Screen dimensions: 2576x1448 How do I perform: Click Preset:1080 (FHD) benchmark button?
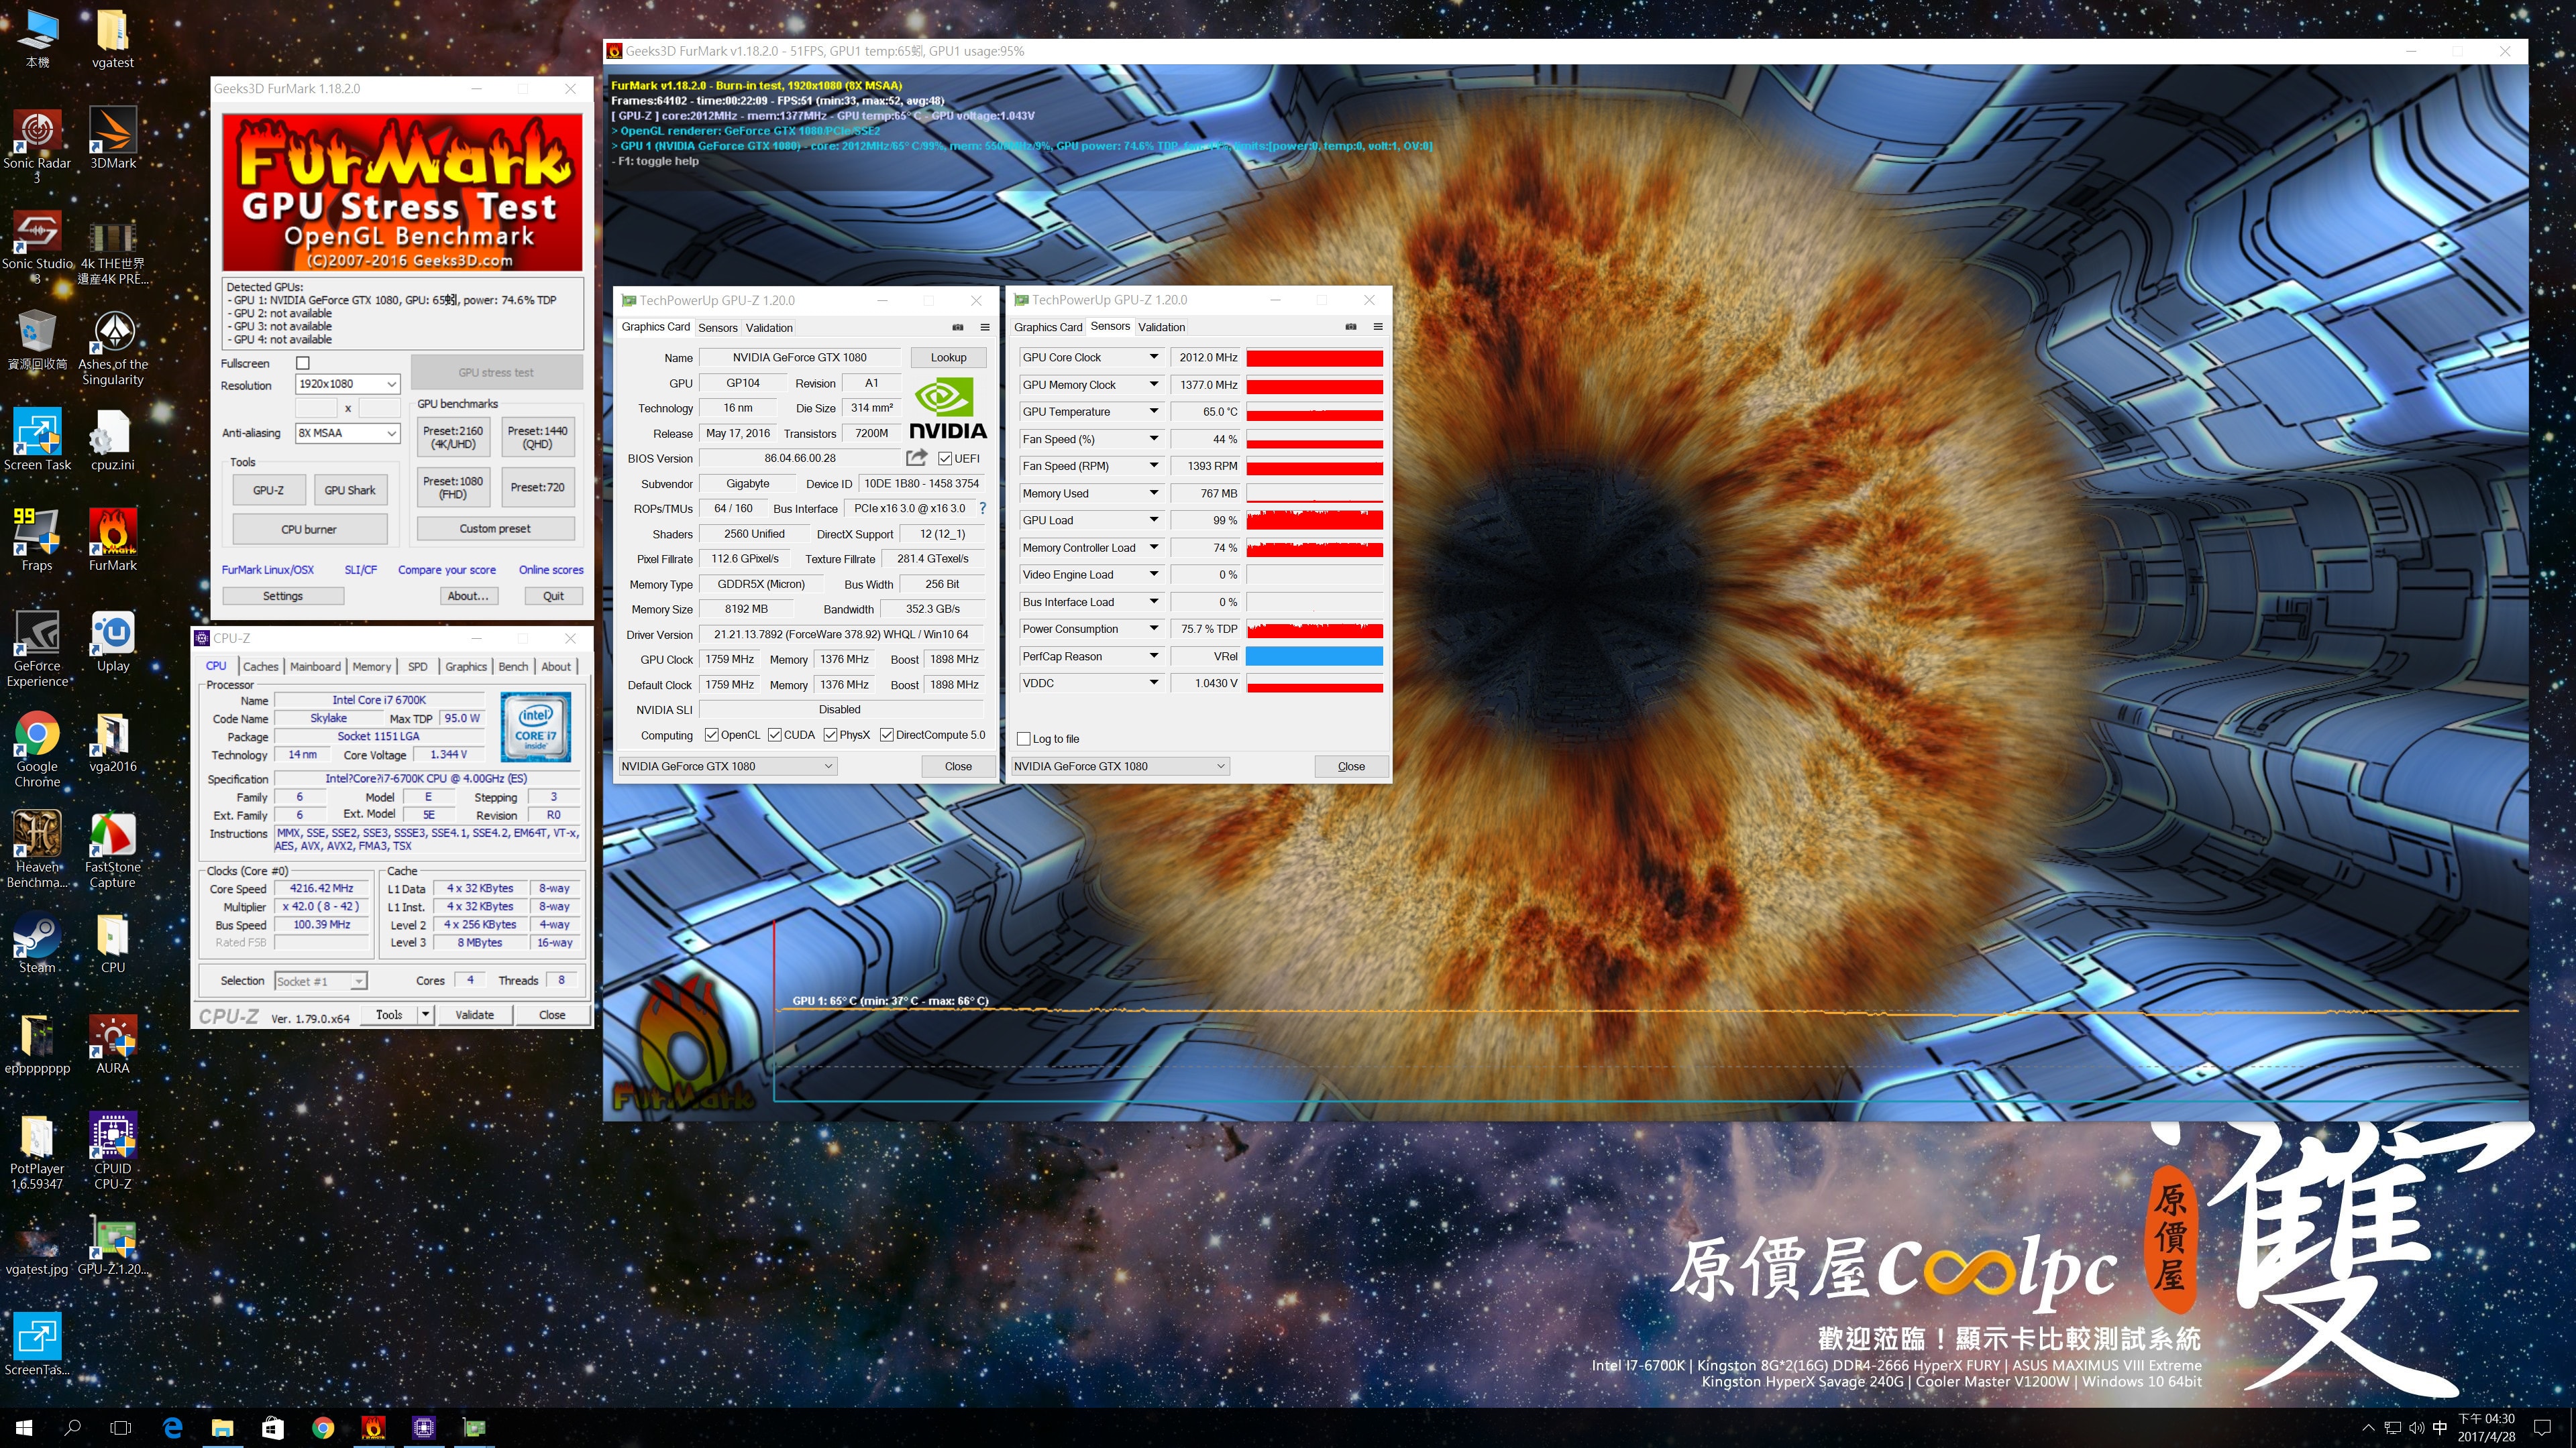pos(453,487)
